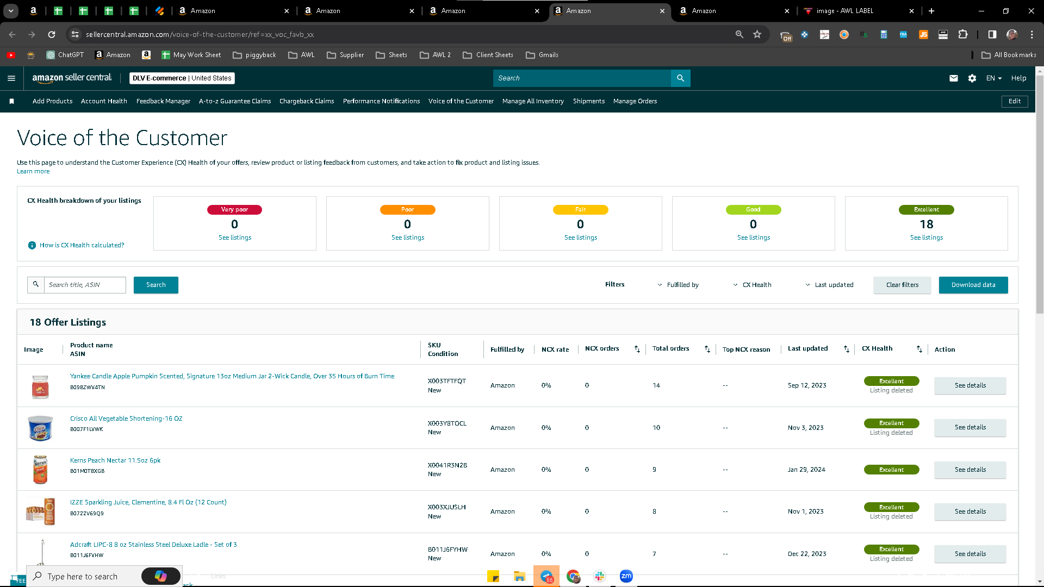See details for Yankee Candle listing

click(x=970, y=385)
